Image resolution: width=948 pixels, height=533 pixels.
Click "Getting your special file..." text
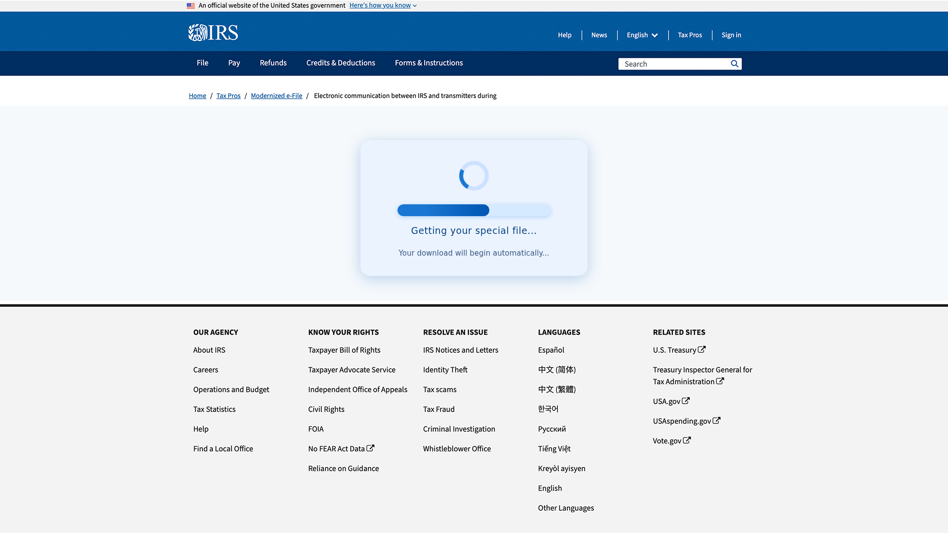[474, 230]
